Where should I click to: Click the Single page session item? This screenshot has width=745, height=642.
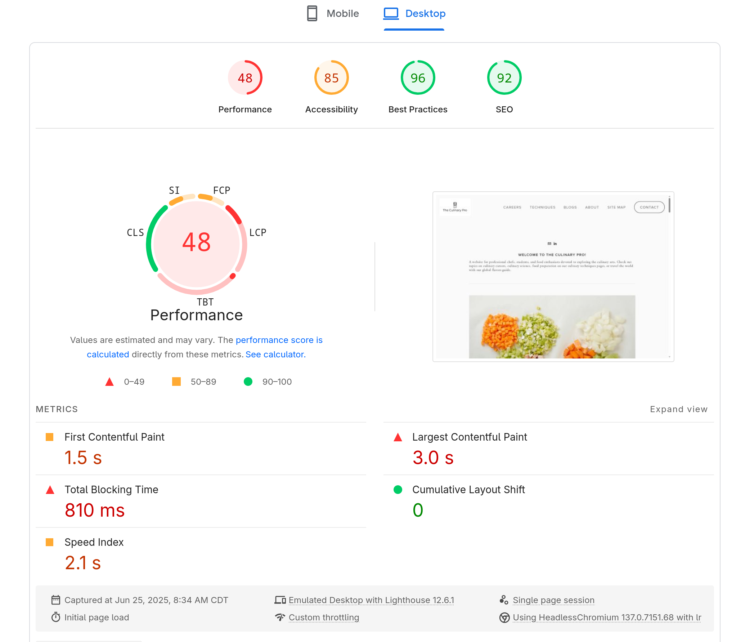[553, 600]
